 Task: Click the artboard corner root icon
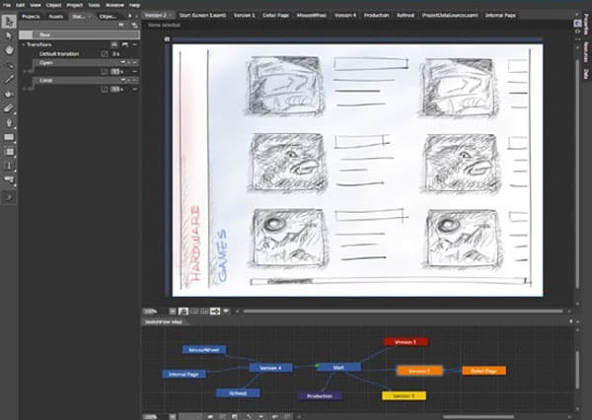click(x=168, y=39)
